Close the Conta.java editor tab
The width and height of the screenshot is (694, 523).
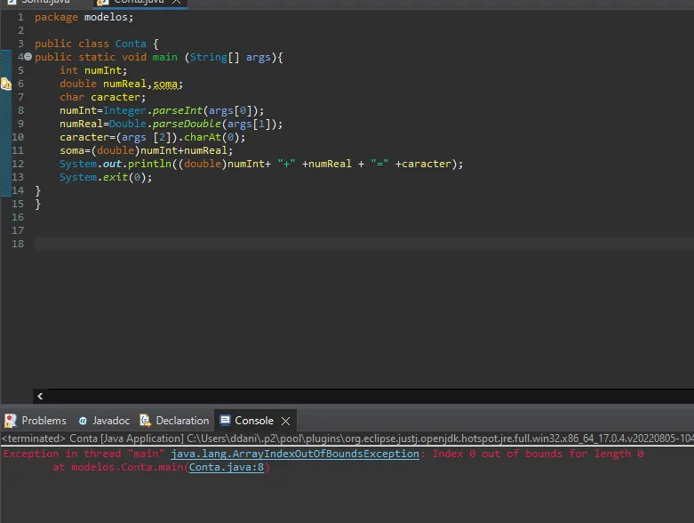[177, 2]
